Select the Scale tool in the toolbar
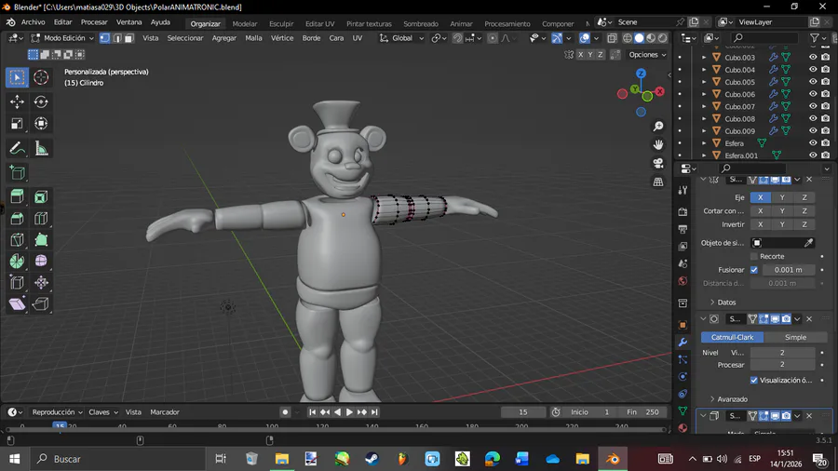838x471 pixels. (17, 124)
